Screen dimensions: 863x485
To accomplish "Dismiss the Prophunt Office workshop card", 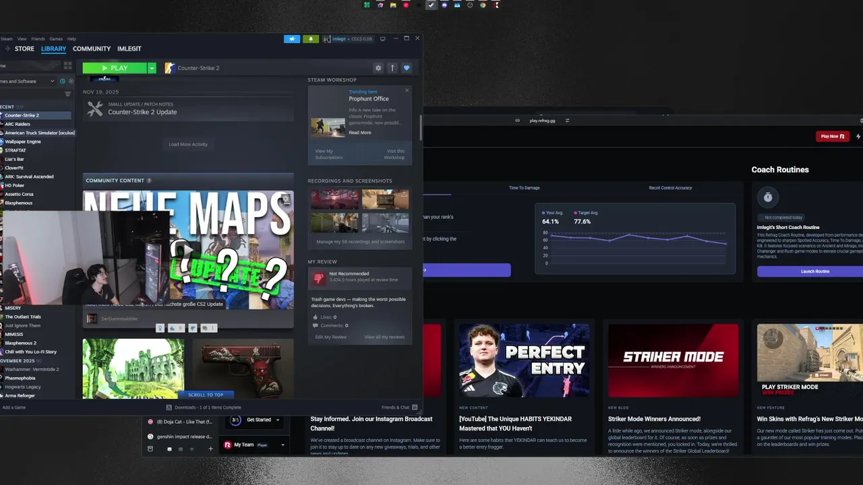I will 407,90.
